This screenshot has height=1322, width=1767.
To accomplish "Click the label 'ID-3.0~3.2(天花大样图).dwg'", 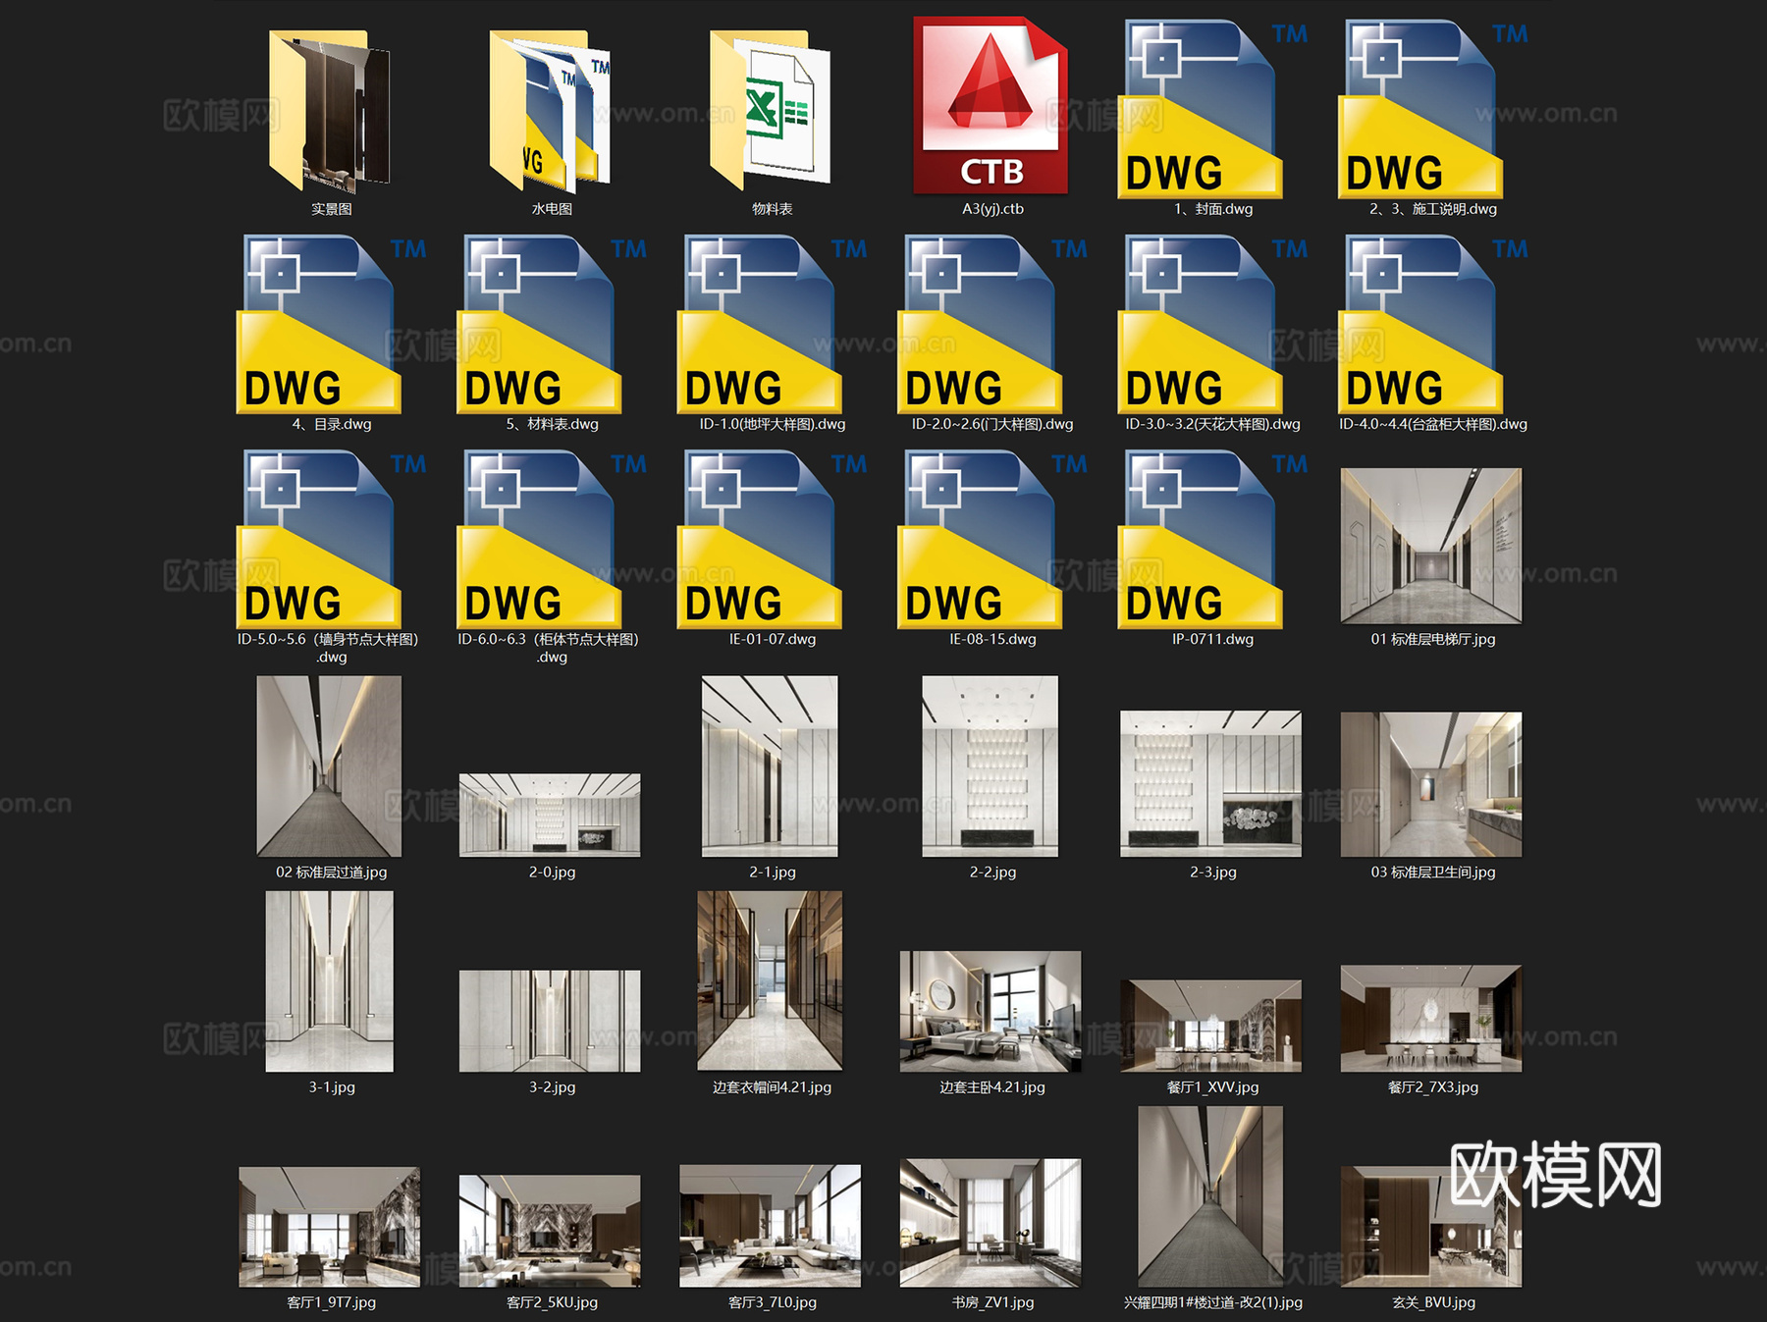I will 1213,424.
